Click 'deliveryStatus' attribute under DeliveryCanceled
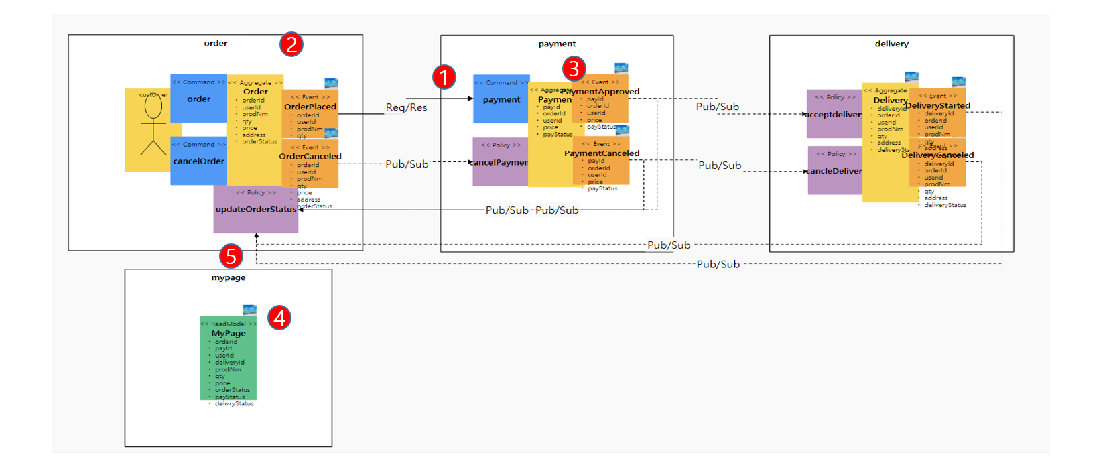The height and width of the screenshot is (457, 1111). pos(945,205)
